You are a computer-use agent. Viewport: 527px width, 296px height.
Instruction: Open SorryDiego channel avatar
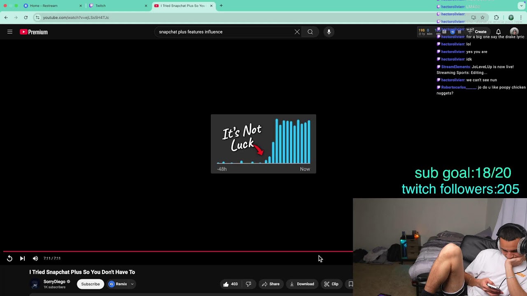point(35,284)
